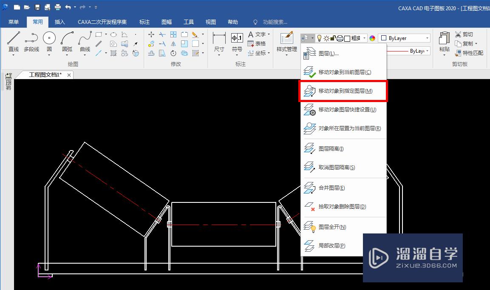Expand the 坐标 coordinate dropdown arrow
The image size is (490, 290).
click(x=269, y=53)
